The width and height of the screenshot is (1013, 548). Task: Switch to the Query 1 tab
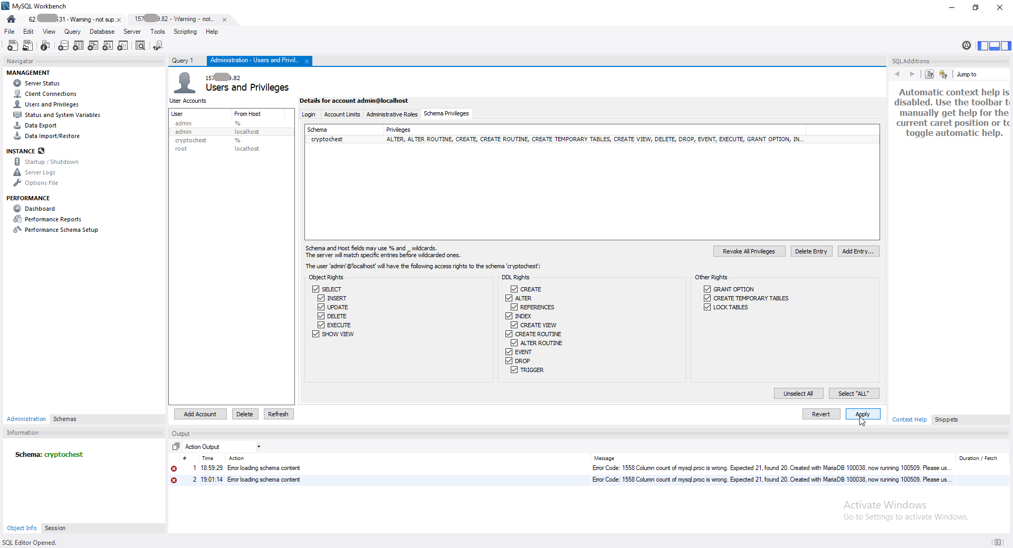tap(183, 61)
